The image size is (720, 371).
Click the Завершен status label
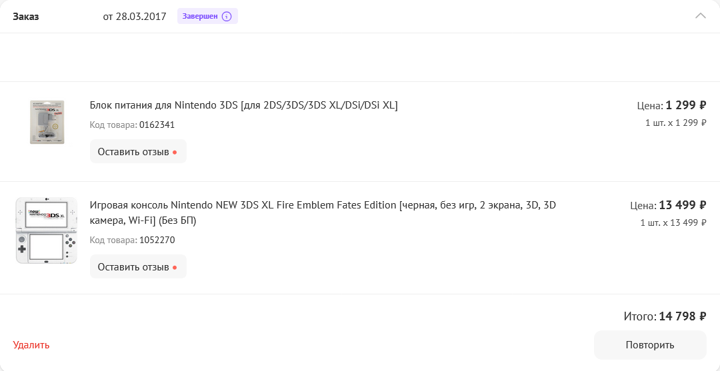pos(200,16)
